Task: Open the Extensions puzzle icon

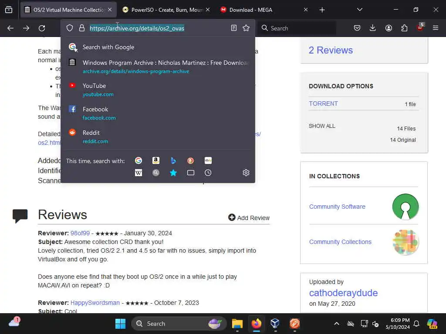Action: click(x=404, y=28)
